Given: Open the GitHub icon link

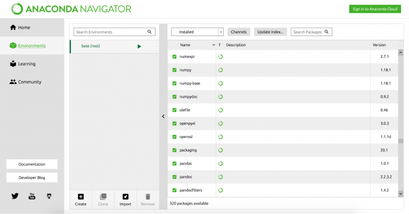Looking at the screenshot, I should (x=50, y=196).
